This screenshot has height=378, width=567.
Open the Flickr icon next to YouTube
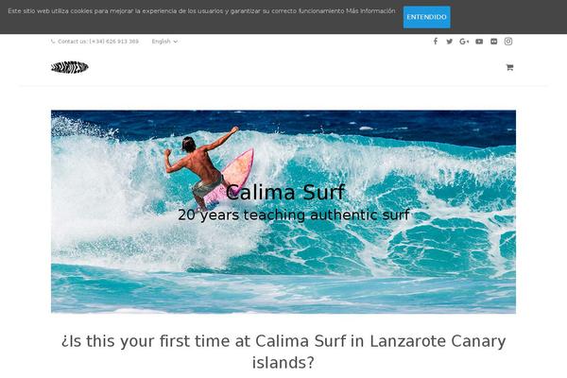pos(493,42)
